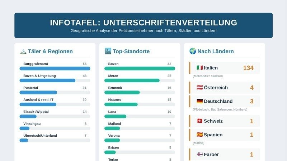Click the Burggrafenamt blue progress bar

pos(55,68)
